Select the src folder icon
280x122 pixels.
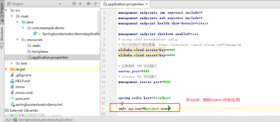click(12, 10)
